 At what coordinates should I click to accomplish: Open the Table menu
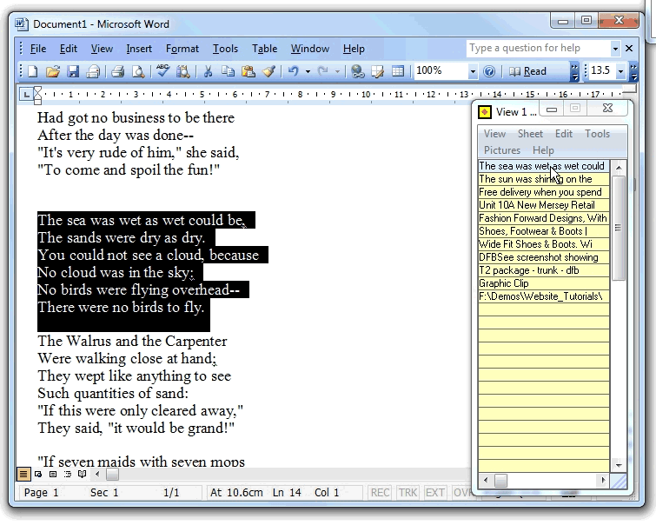point(264,49)
